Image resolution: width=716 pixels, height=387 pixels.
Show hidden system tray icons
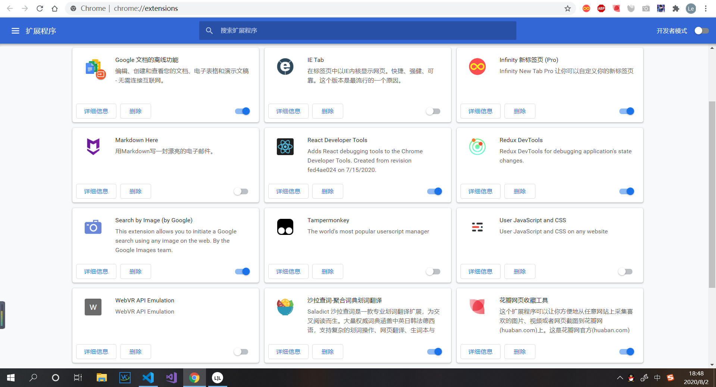pyautogui.click(x=620, y=378)
